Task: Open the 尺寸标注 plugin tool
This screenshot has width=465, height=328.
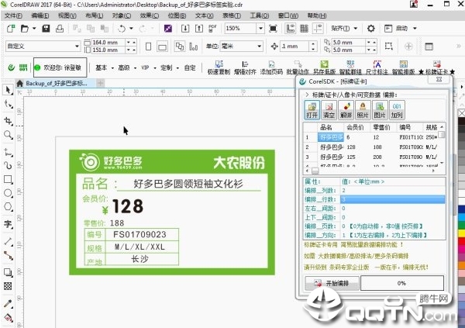Action: point(377,67)
